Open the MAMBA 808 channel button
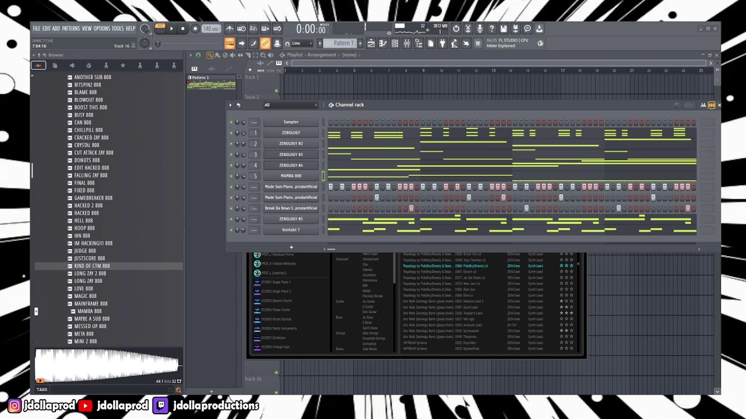746x419 pixels. point(291,176)
